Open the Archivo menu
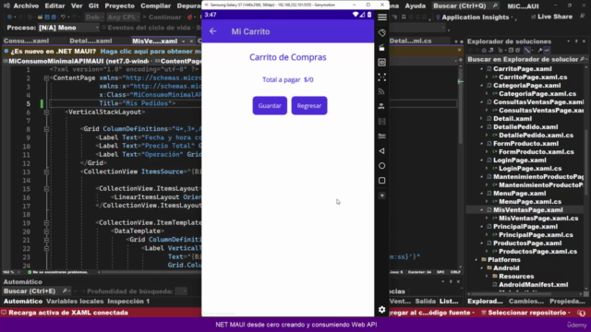 pyautogui.click(x=26, y=6)
